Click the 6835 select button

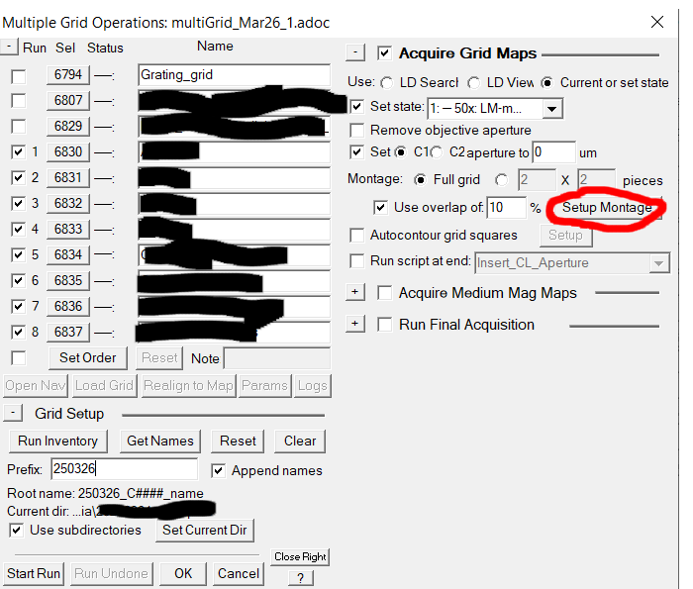pyautogui.click(x=68, y=280)
